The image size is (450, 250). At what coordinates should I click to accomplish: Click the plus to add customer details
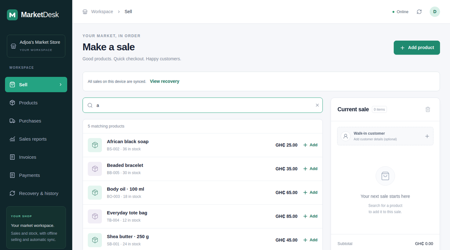click(x=427, y=136)
